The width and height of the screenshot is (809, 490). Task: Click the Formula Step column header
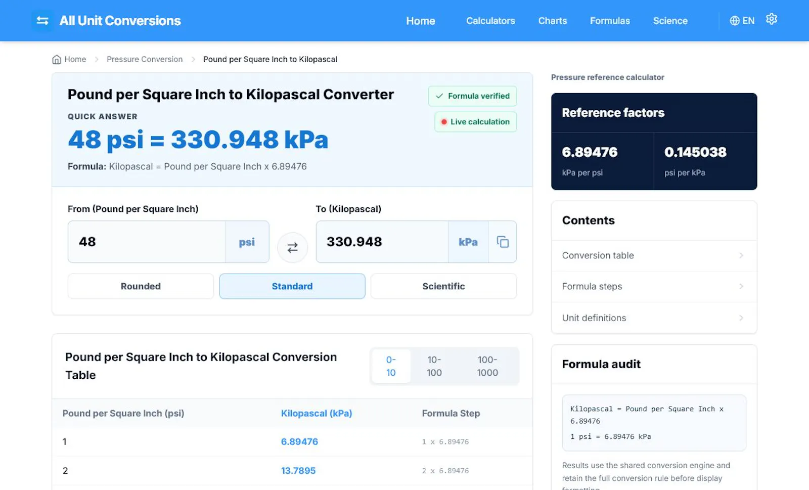click(451, 413)
